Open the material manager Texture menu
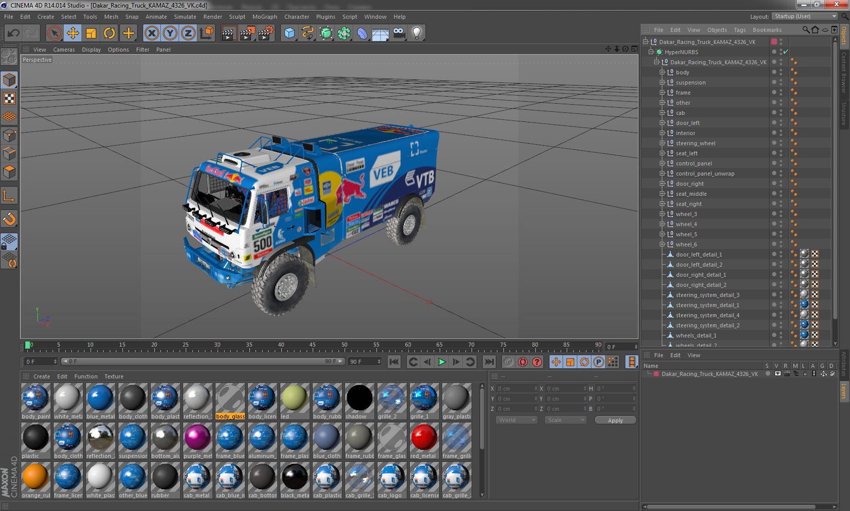This screenshot has height=511, width=850. pyautogui.click(x=114, y=376)
